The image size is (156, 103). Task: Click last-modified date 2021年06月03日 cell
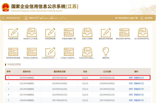pyautogui.click(x=60, y=100)
